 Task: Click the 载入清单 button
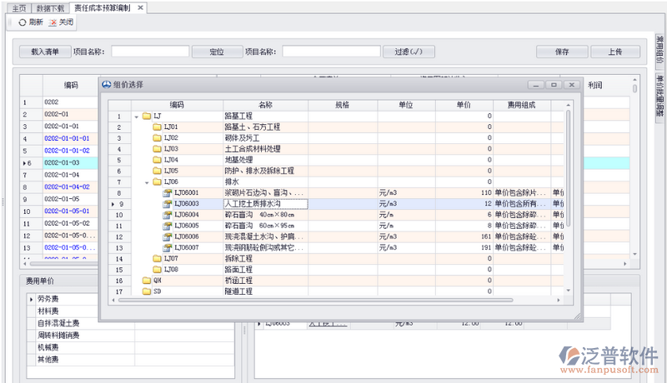click(x=45, y=52)
